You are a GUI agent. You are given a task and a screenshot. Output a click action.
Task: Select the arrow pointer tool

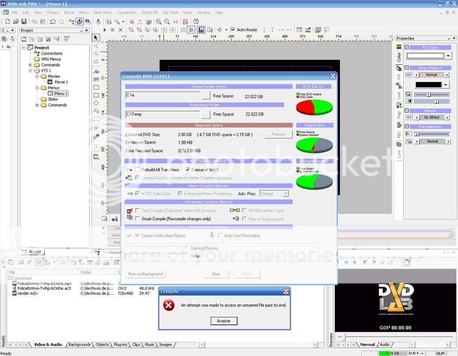tap(96, 38)
